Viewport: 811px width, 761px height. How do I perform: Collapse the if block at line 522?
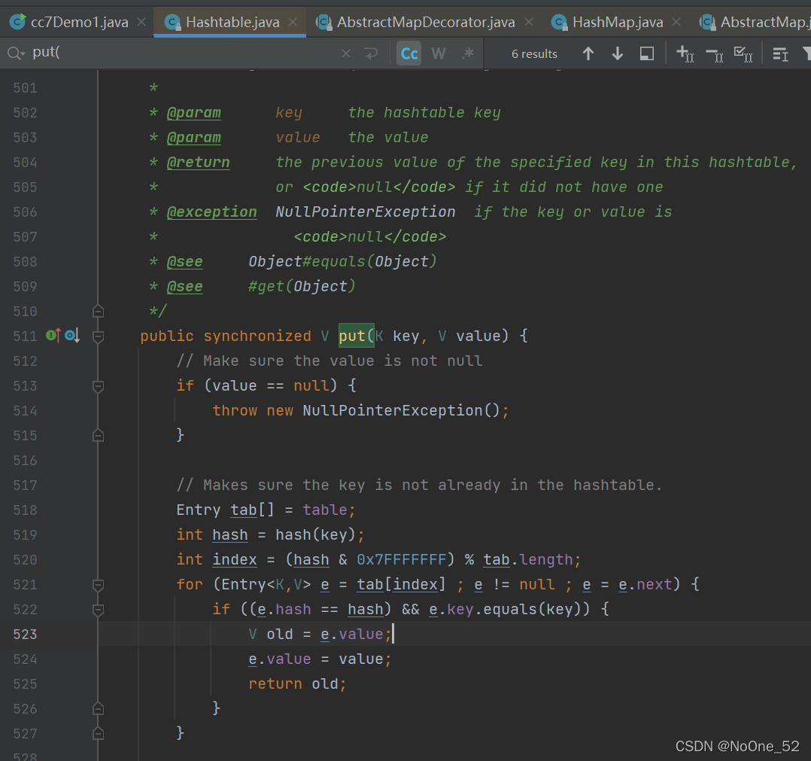coord(99,610)
